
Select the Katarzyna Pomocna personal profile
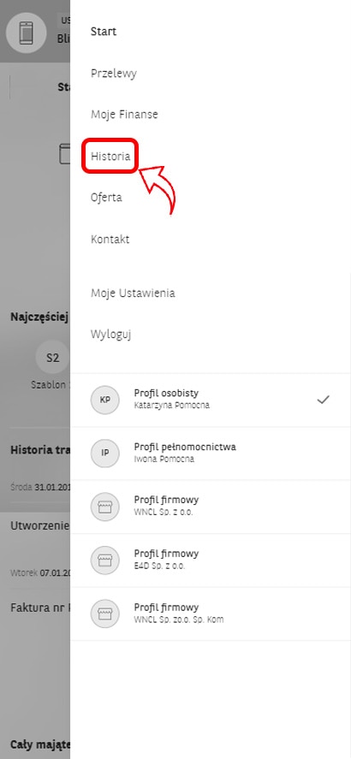211,400
